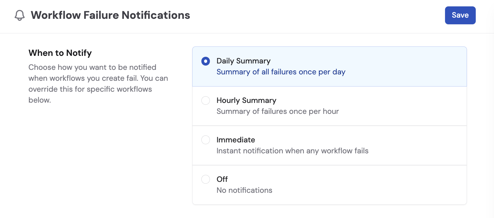Click the Off option row
This screenshot has width=494, height=218.
pyautogui.click(x=329, y=185)
